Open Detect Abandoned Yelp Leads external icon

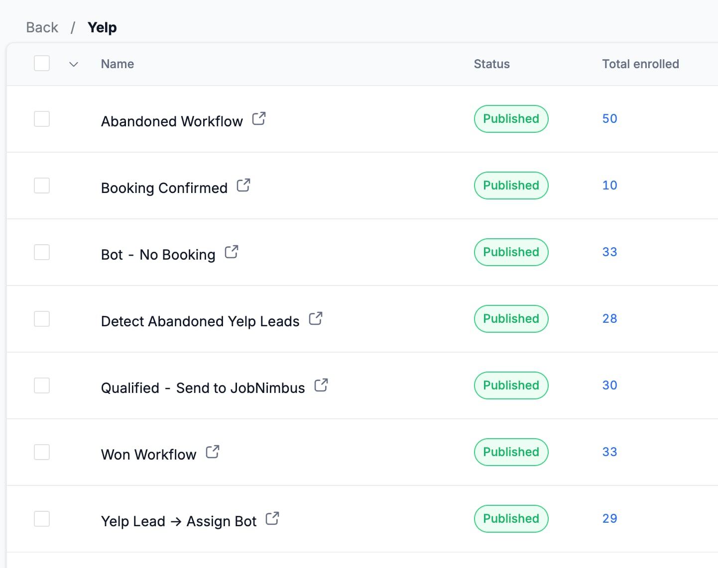tap(316, 318)
